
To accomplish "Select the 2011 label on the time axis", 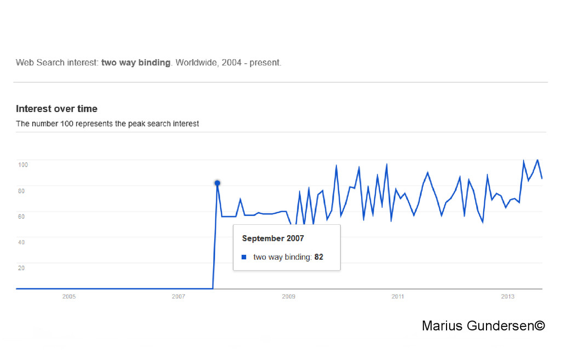I will (x=398, y=296).
